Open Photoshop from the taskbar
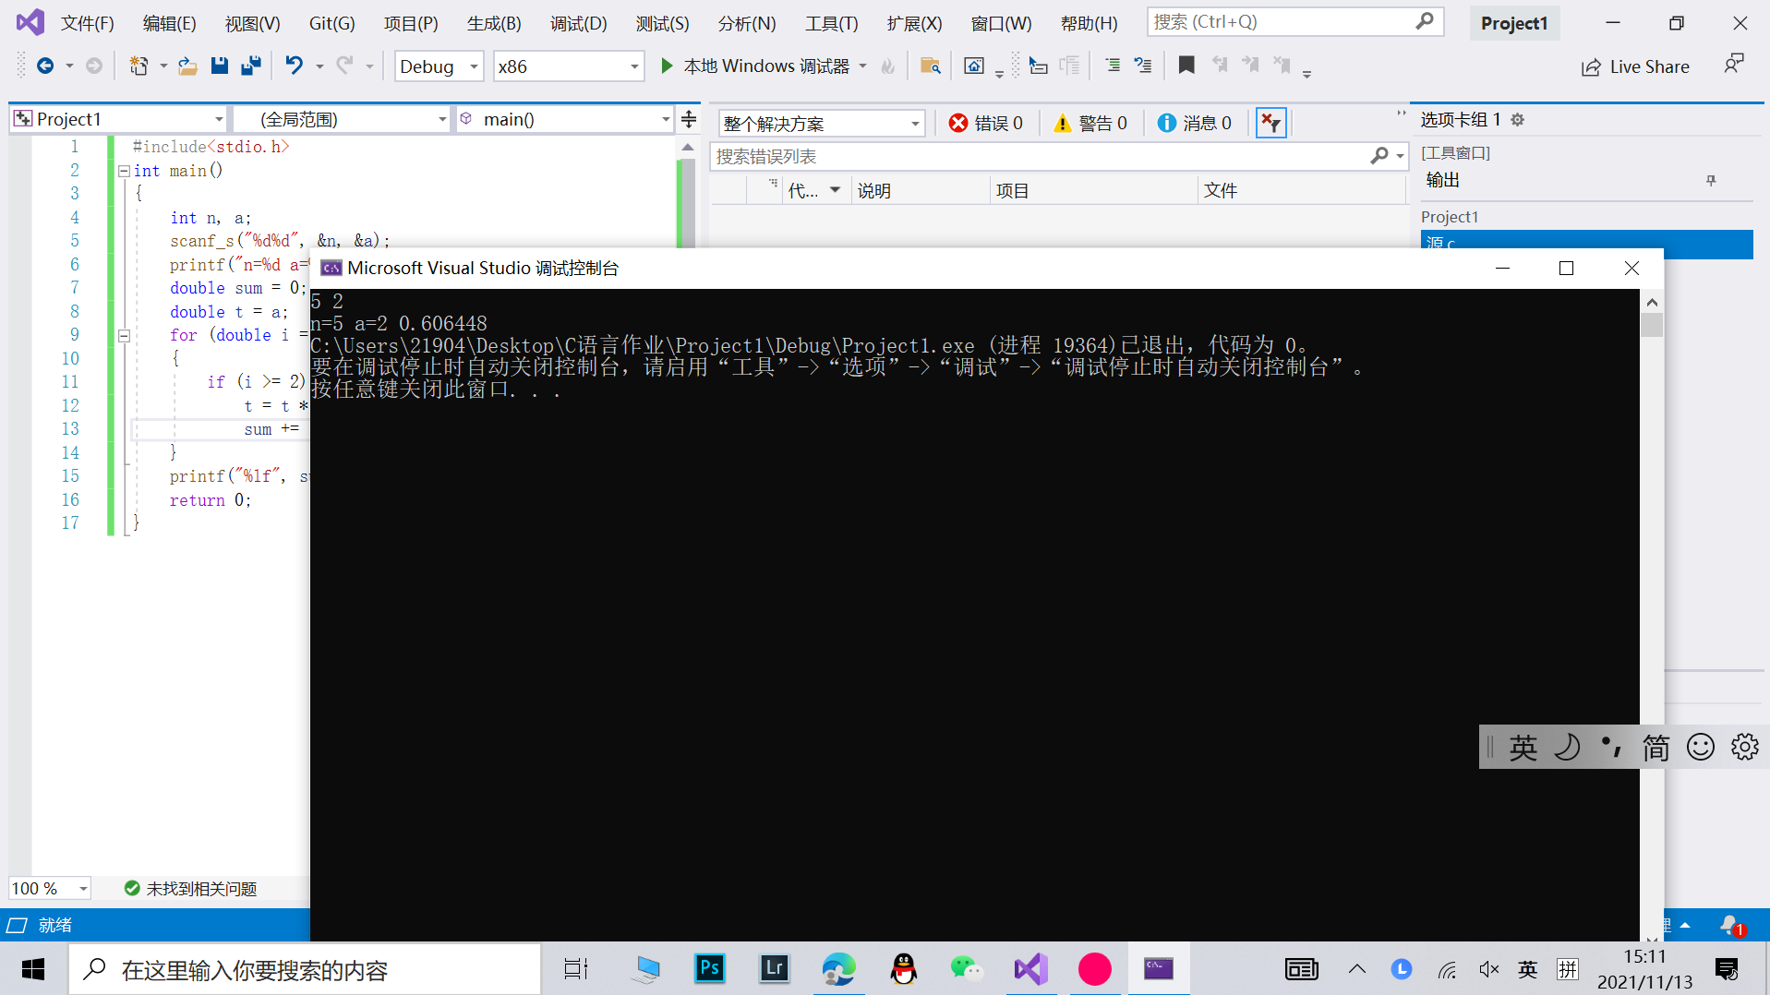 [709, 968]
